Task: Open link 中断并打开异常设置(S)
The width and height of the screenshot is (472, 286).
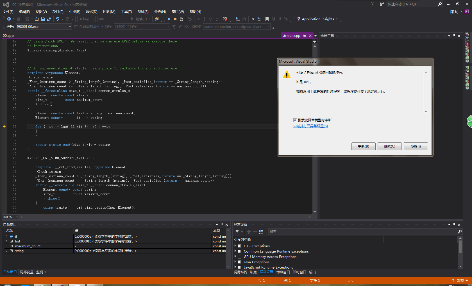Action: 310,126
